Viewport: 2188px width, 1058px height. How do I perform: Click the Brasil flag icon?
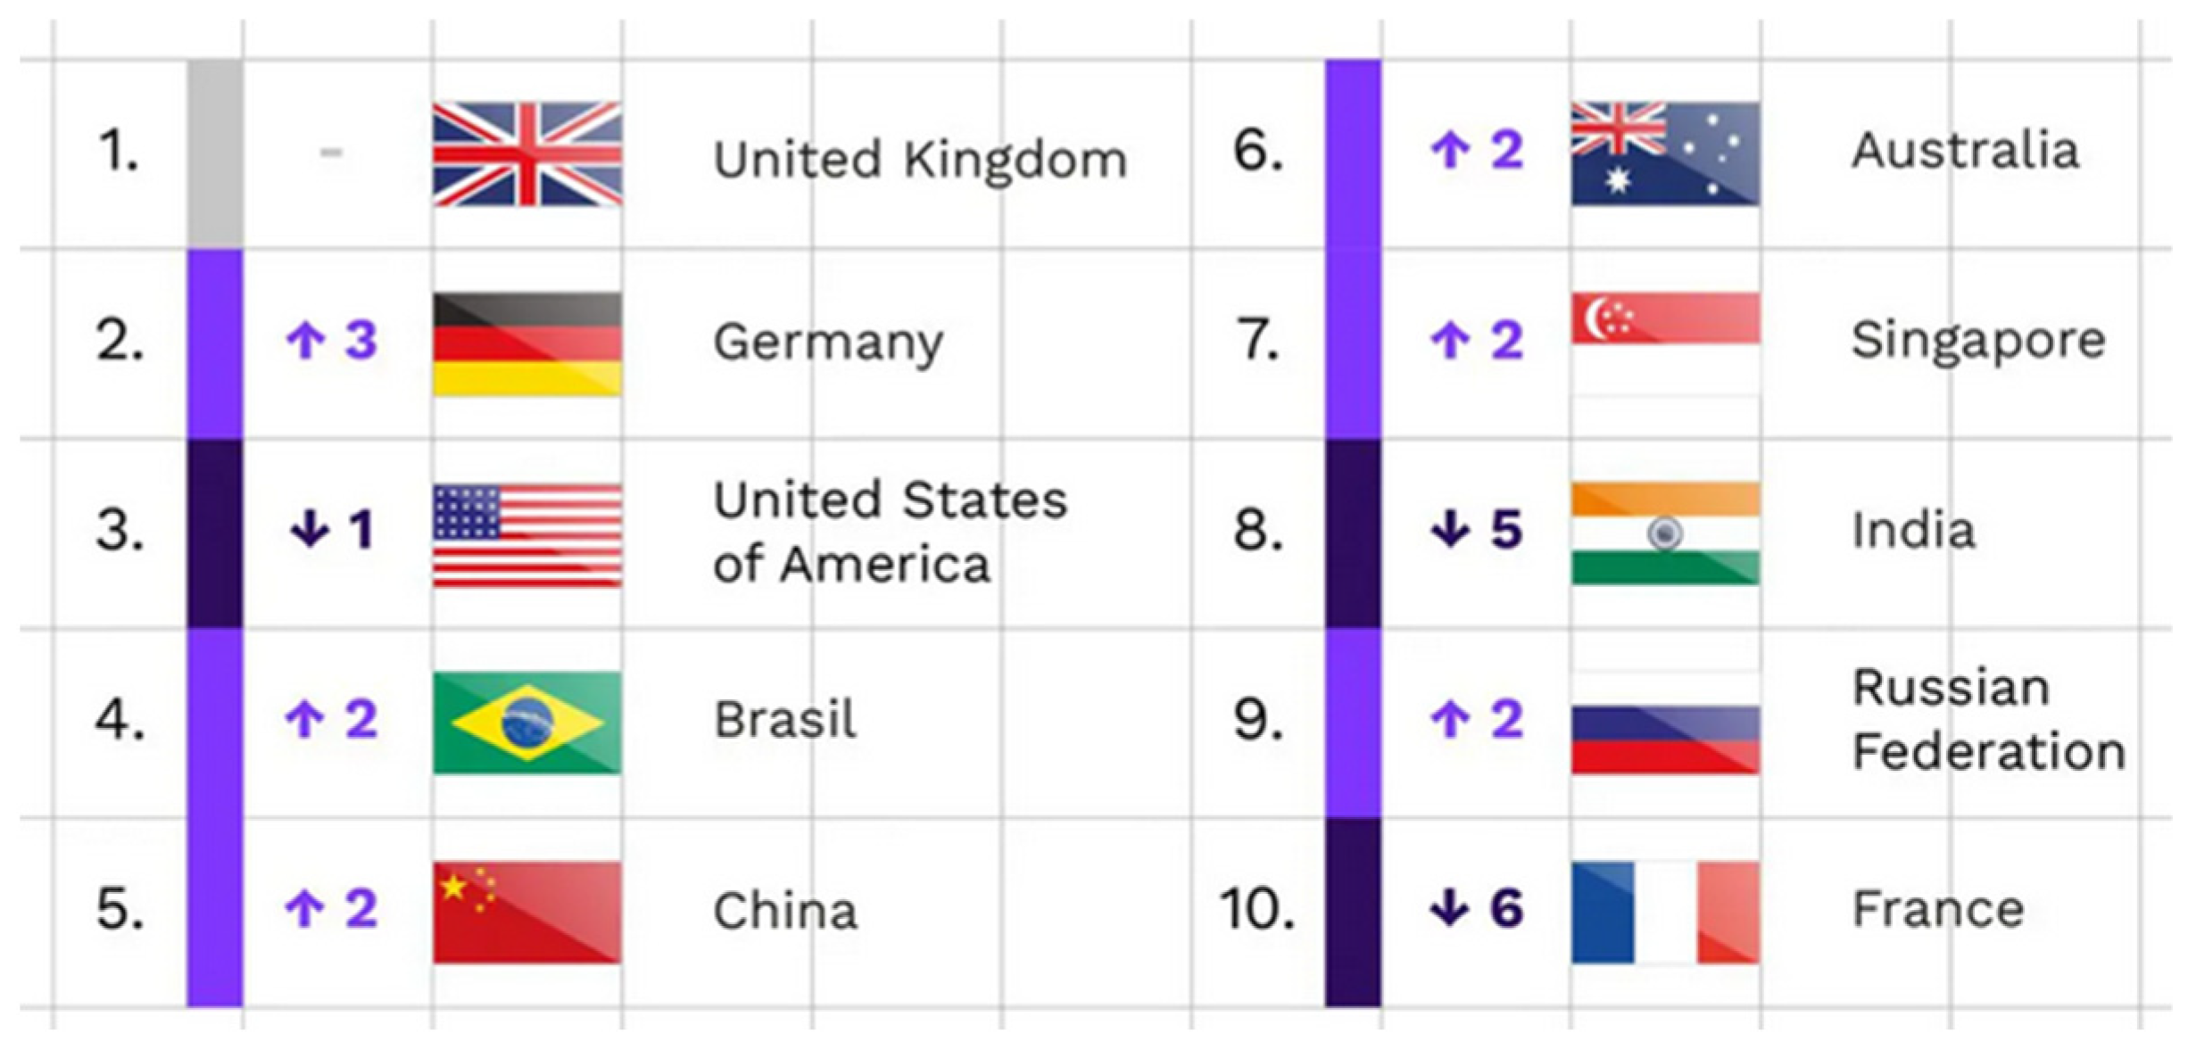tap(527, 723)
